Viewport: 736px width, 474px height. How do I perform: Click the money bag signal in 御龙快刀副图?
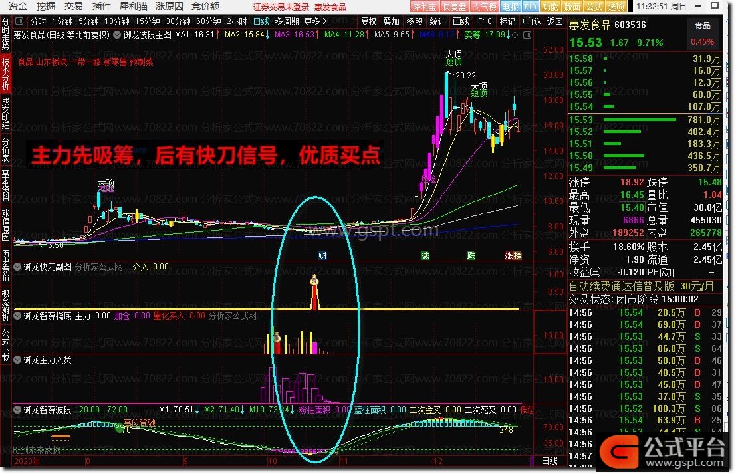314,280
